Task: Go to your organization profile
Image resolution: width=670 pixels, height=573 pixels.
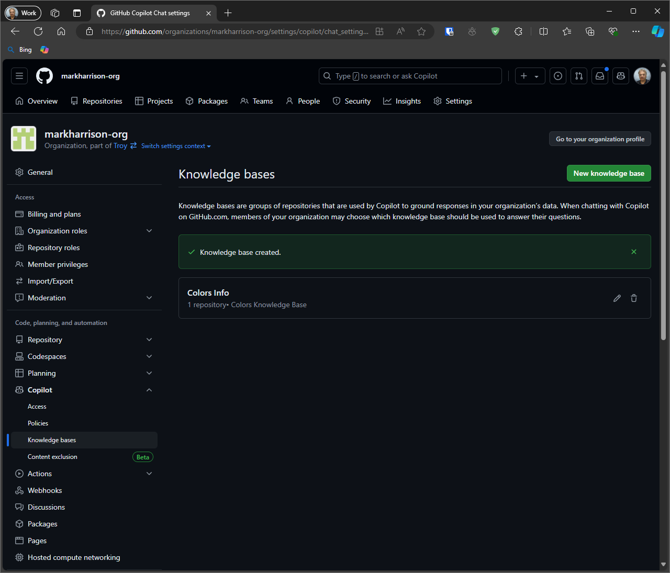Action: point(600,139)
